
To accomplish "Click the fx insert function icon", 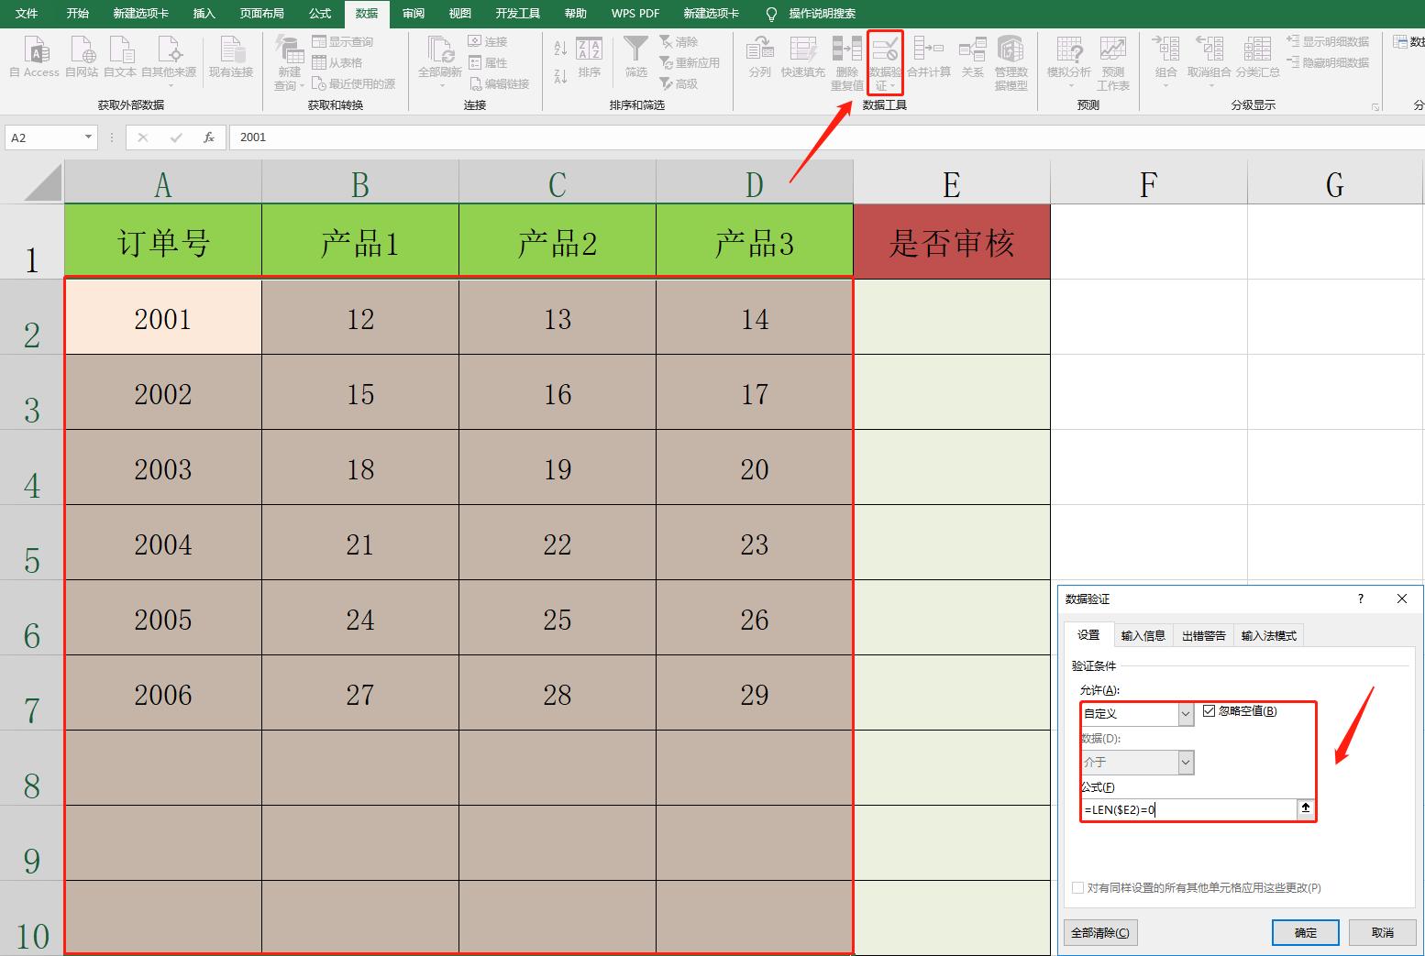I will 209,137.
